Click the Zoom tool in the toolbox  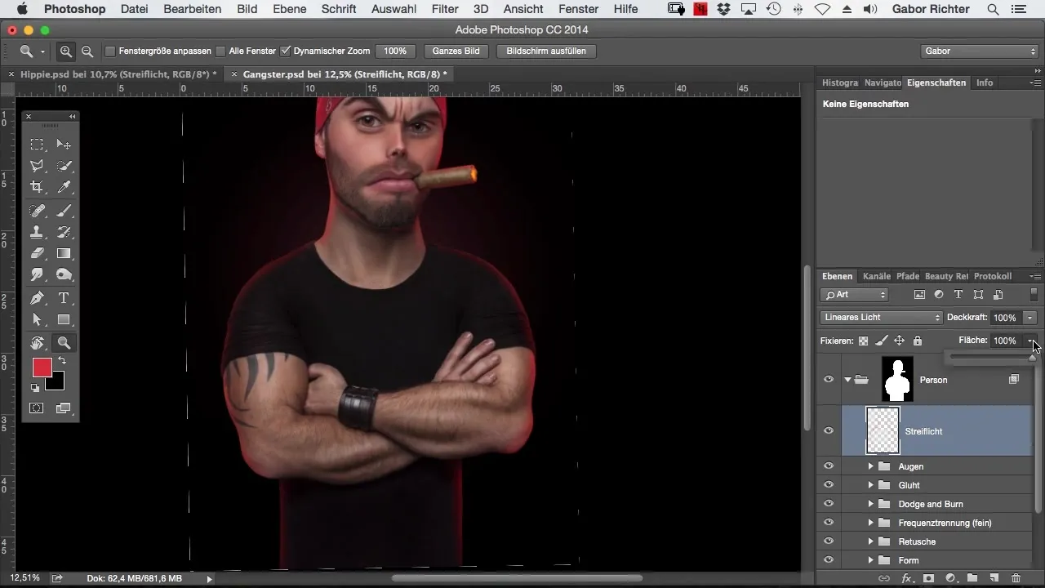click(64, 343)
